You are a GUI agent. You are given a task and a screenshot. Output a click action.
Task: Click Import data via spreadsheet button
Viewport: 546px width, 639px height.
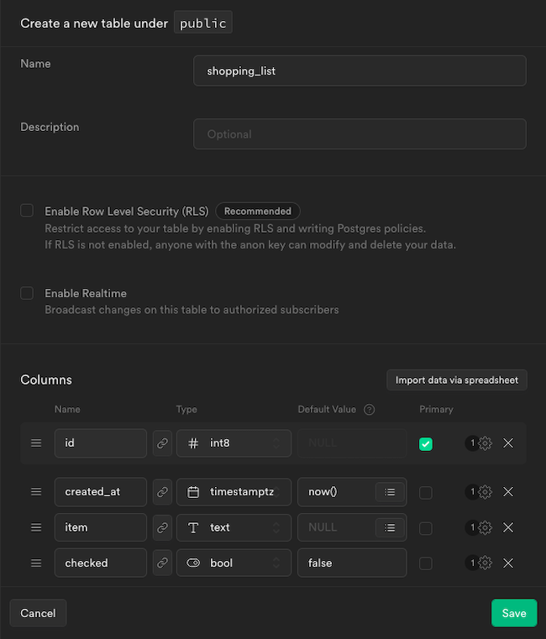click(x=457, y=380)
